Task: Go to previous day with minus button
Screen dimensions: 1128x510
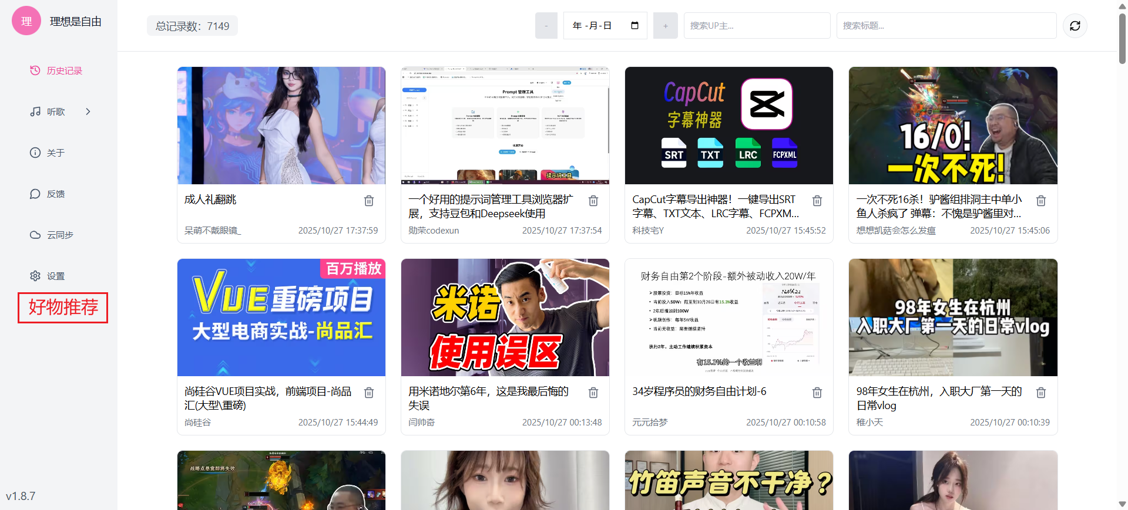Action: point(546,26)
